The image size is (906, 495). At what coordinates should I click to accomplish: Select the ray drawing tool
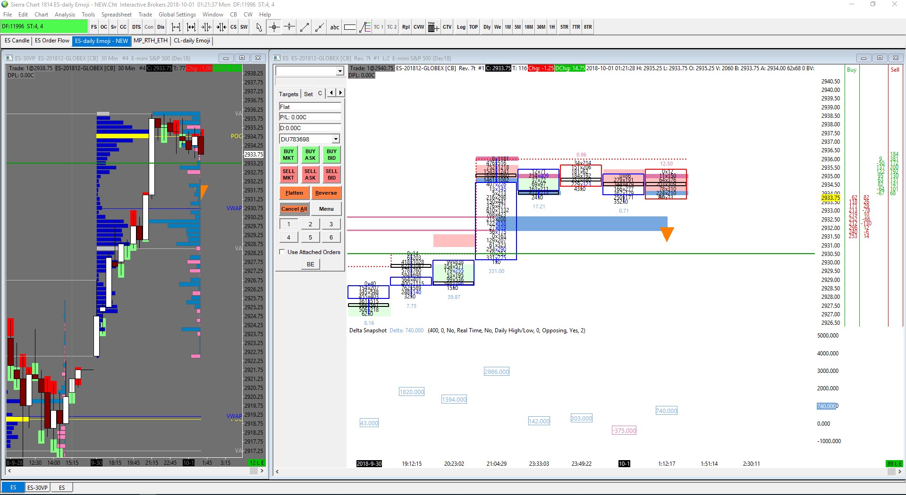pos(320,27)
